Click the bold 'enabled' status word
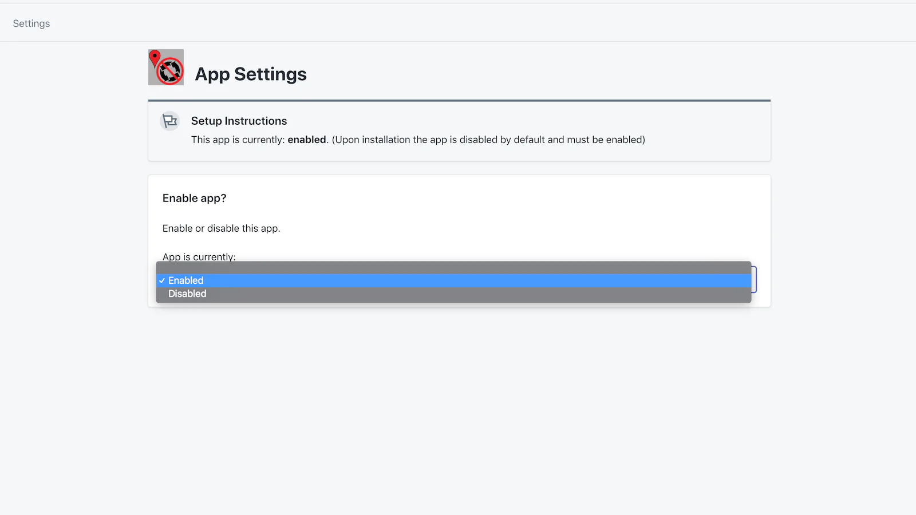Image resolution: width=916 pixels, height=515 pixels. tap(307, 140)
